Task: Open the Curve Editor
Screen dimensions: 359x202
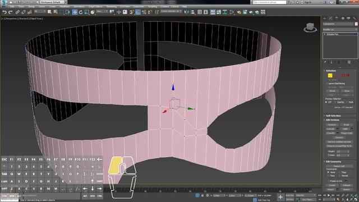Action: click(219, 12)
